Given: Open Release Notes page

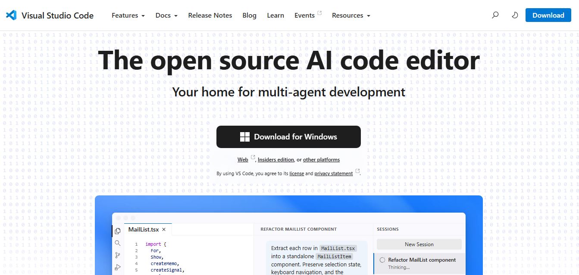Looking at the screenshot, I should pos(210,15).
